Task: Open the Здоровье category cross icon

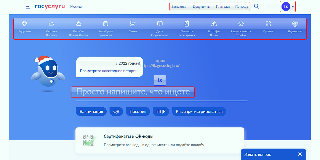Action: pos(25,24)
